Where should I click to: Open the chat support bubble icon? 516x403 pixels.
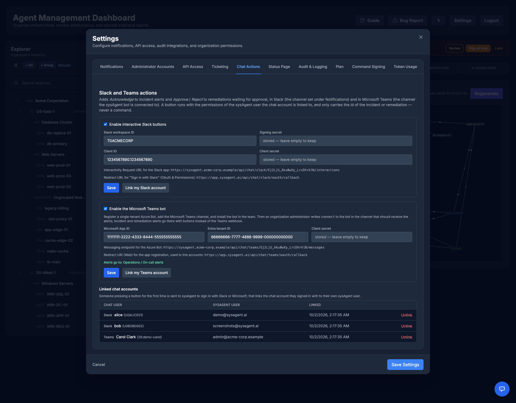coord(502,389)
